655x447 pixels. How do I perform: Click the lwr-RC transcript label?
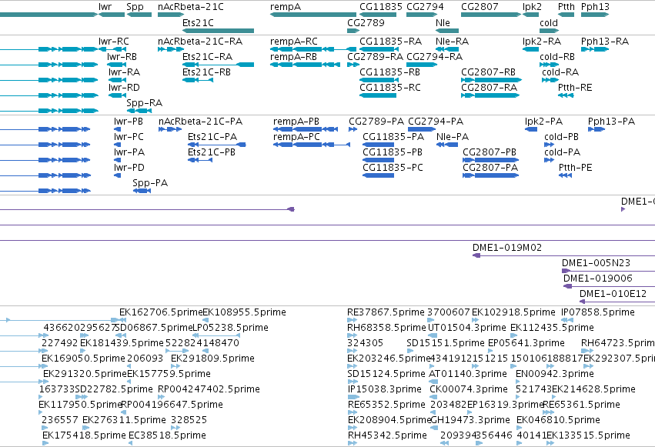click(114, 42)
